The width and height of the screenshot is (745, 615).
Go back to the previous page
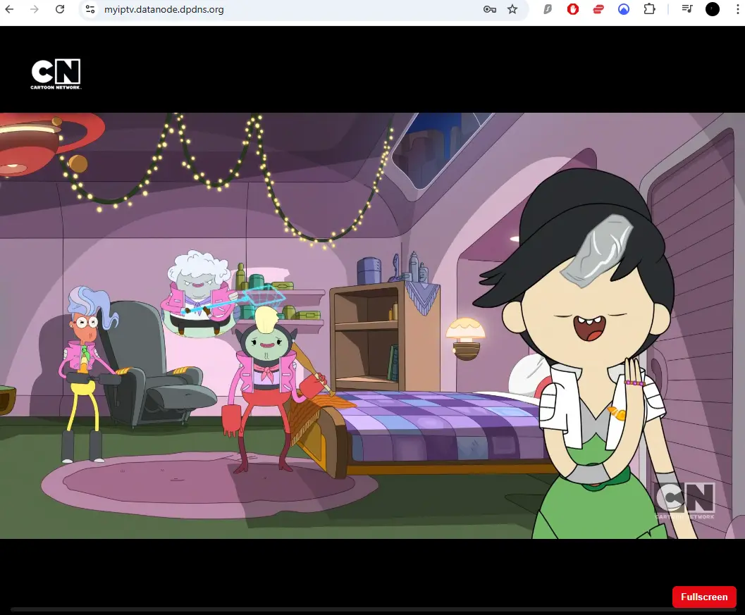[9, 9]
